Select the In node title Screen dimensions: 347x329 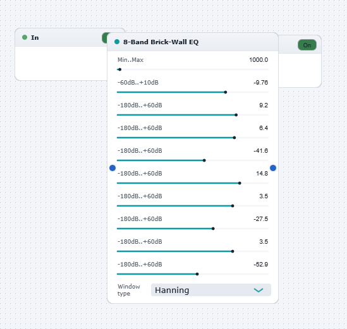pyautogui.click(x=35, y=38)
